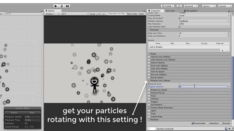The width and height of the screenshot is (234, 131).
Task: Enable the Custom Data module
Action: [149, 116]
